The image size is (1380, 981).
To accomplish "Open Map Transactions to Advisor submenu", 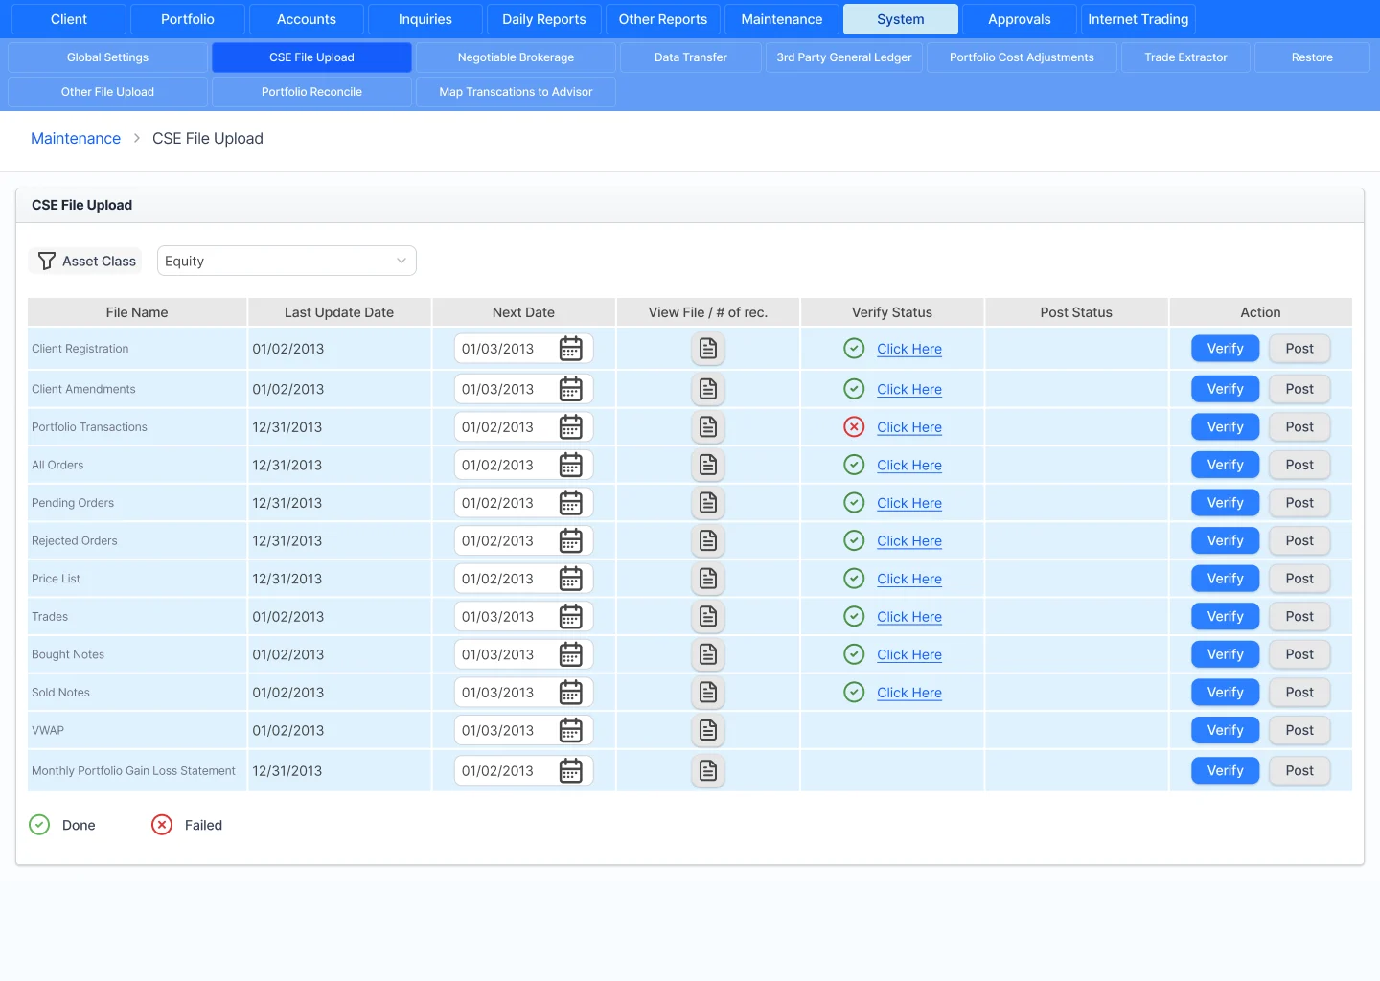I will 516,92.
